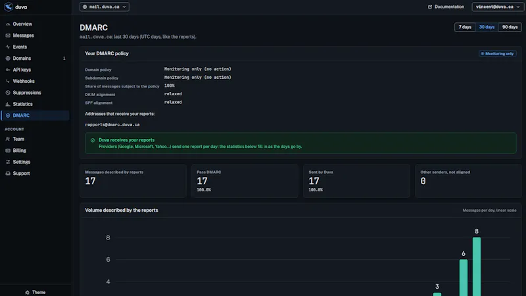
Task: Click the Other senders, not aligned card
Action: [468, 181]
